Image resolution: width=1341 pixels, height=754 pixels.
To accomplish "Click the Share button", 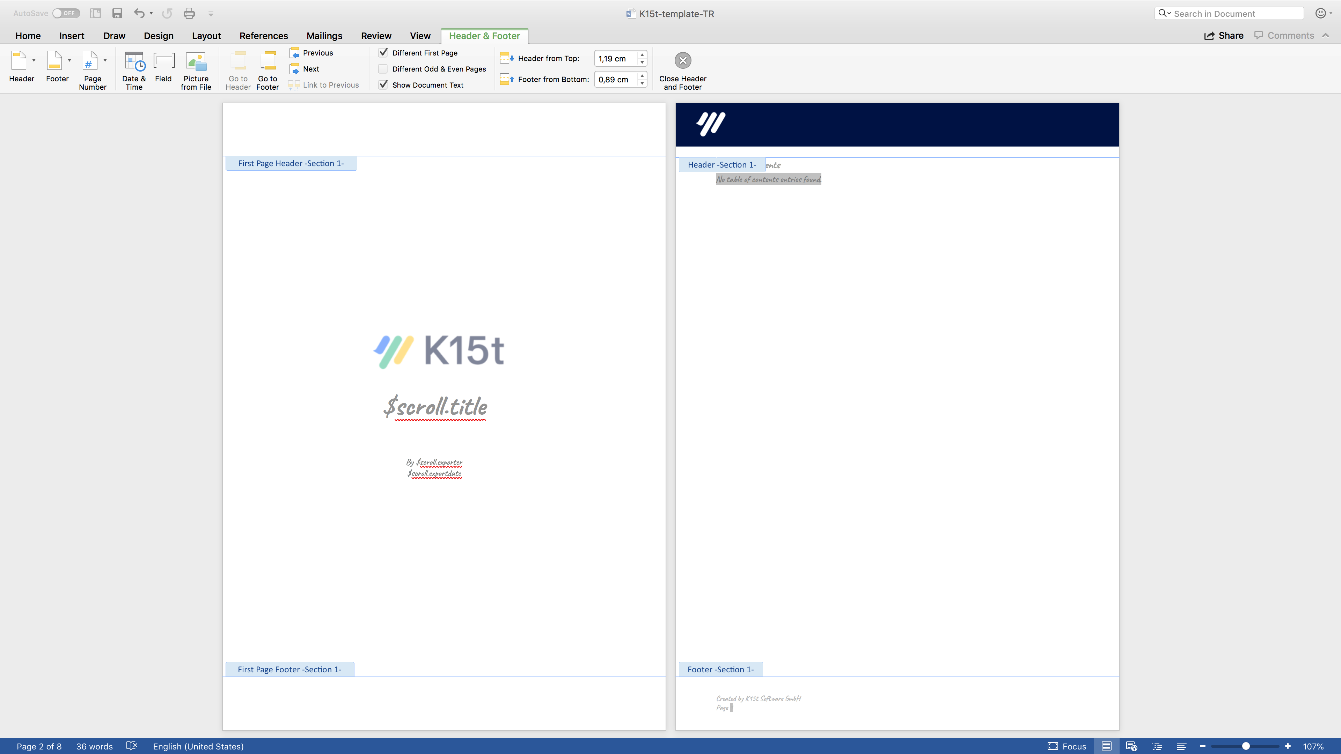I will (1224, 35).
